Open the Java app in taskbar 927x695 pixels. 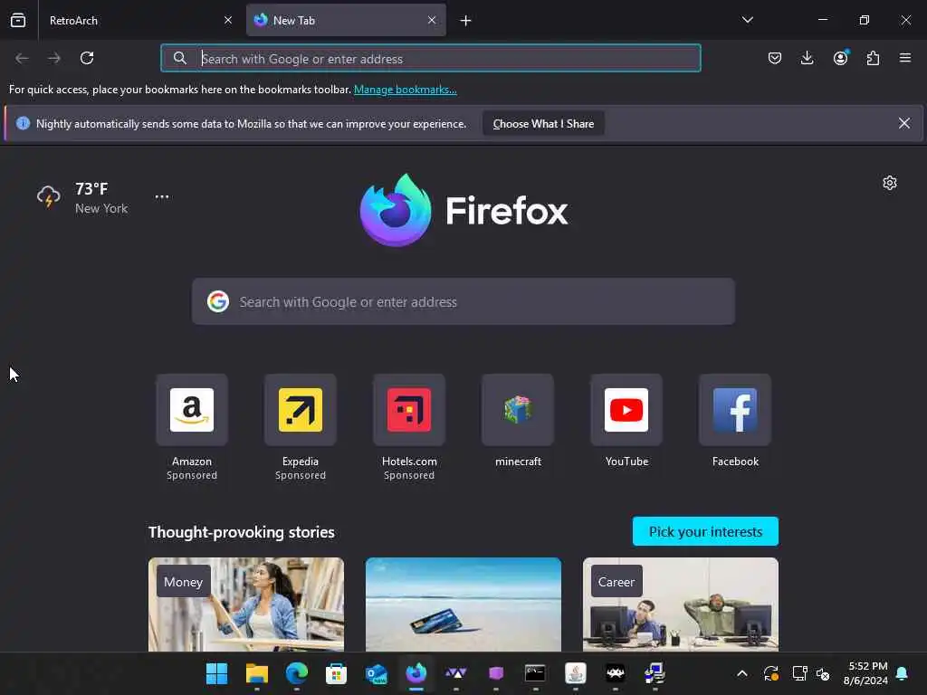pyautogui.click(x=575, y=673)
